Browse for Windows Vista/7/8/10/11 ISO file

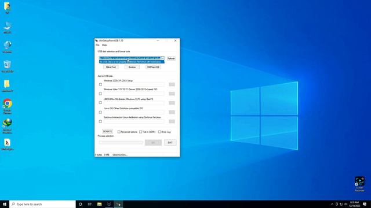click(172, 94)
